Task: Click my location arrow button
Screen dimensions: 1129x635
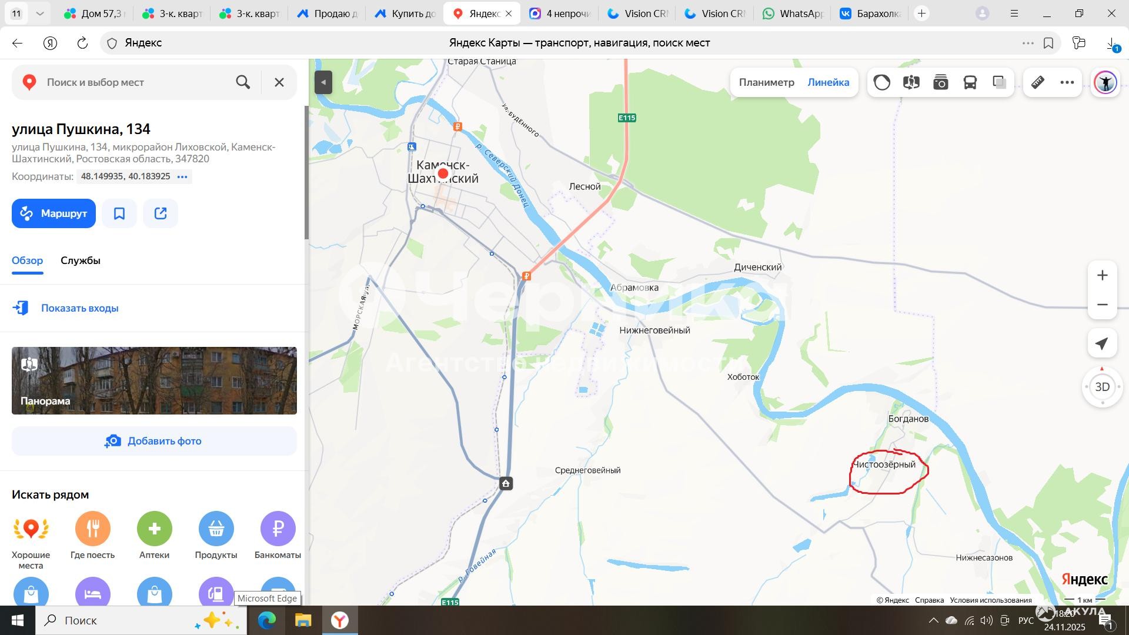Action: (1102, 343)
